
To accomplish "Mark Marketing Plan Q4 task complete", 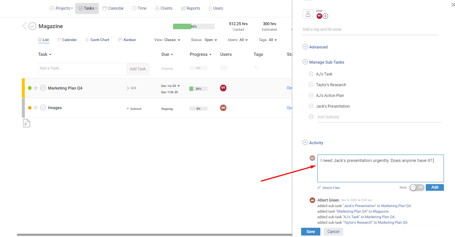I will (x=43, y=88).
